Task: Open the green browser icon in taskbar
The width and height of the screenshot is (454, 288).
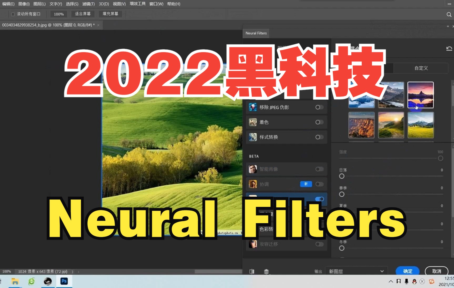Action: (x=32, y=281)
